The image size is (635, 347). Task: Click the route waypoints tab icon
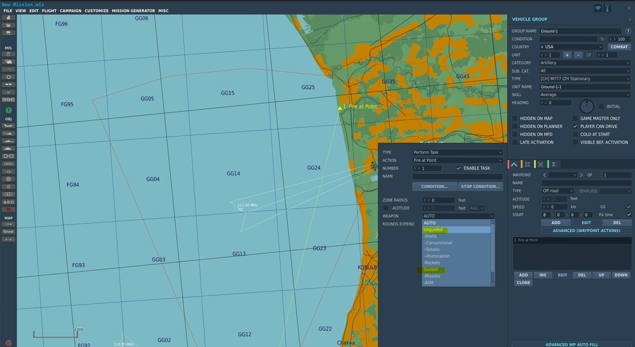coord(515,164)
